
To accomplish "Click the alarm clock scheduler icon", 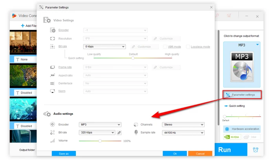I will tap(255, 150).
